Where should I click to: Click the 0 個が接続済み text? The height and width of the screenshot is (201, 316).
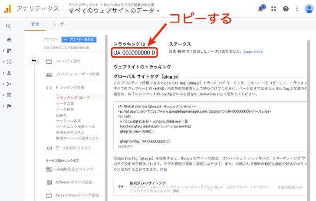pos(290,187)
